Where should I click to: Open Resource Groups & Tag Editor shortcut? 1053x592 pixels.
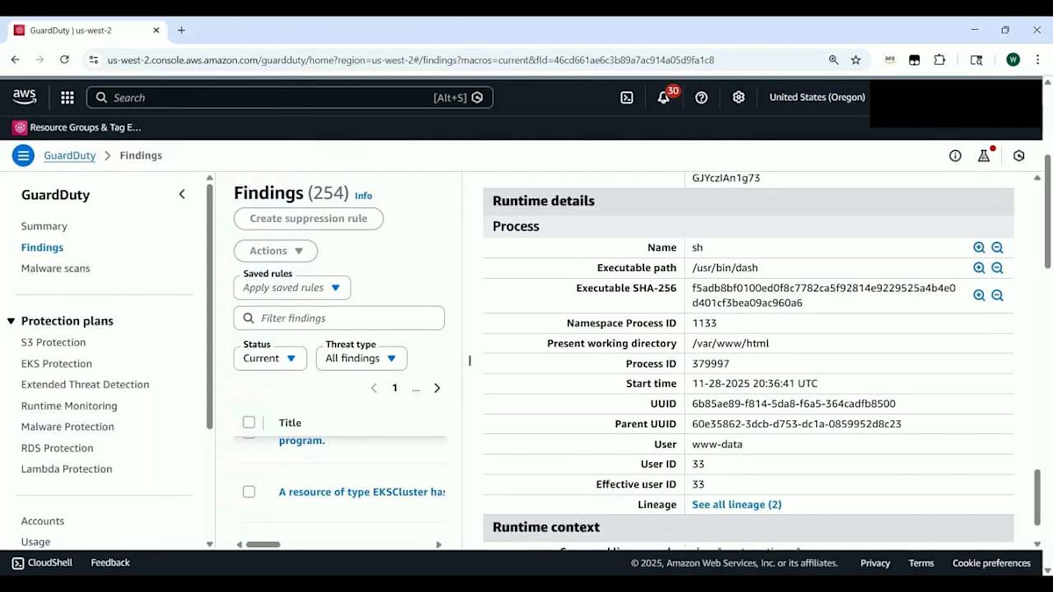(77, 127)
